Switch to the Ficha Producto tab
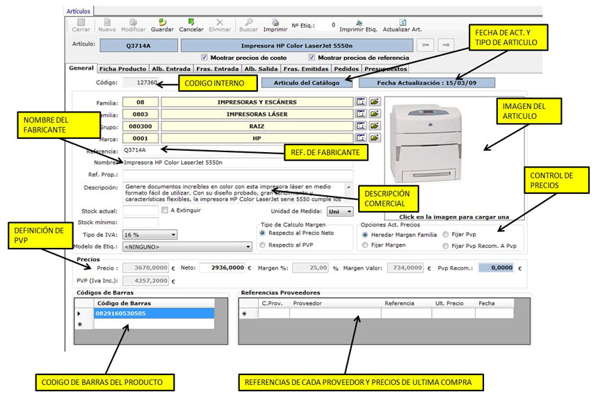 122,69
